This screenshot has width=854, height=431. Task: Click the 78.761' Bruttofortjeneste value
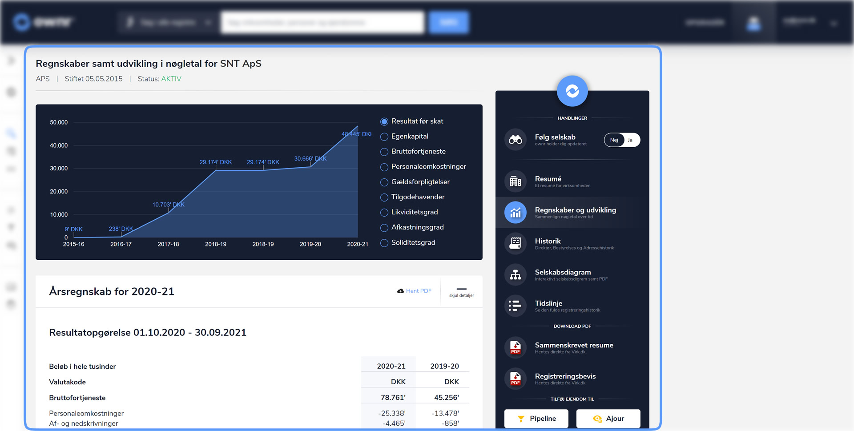tap(393, 398)
